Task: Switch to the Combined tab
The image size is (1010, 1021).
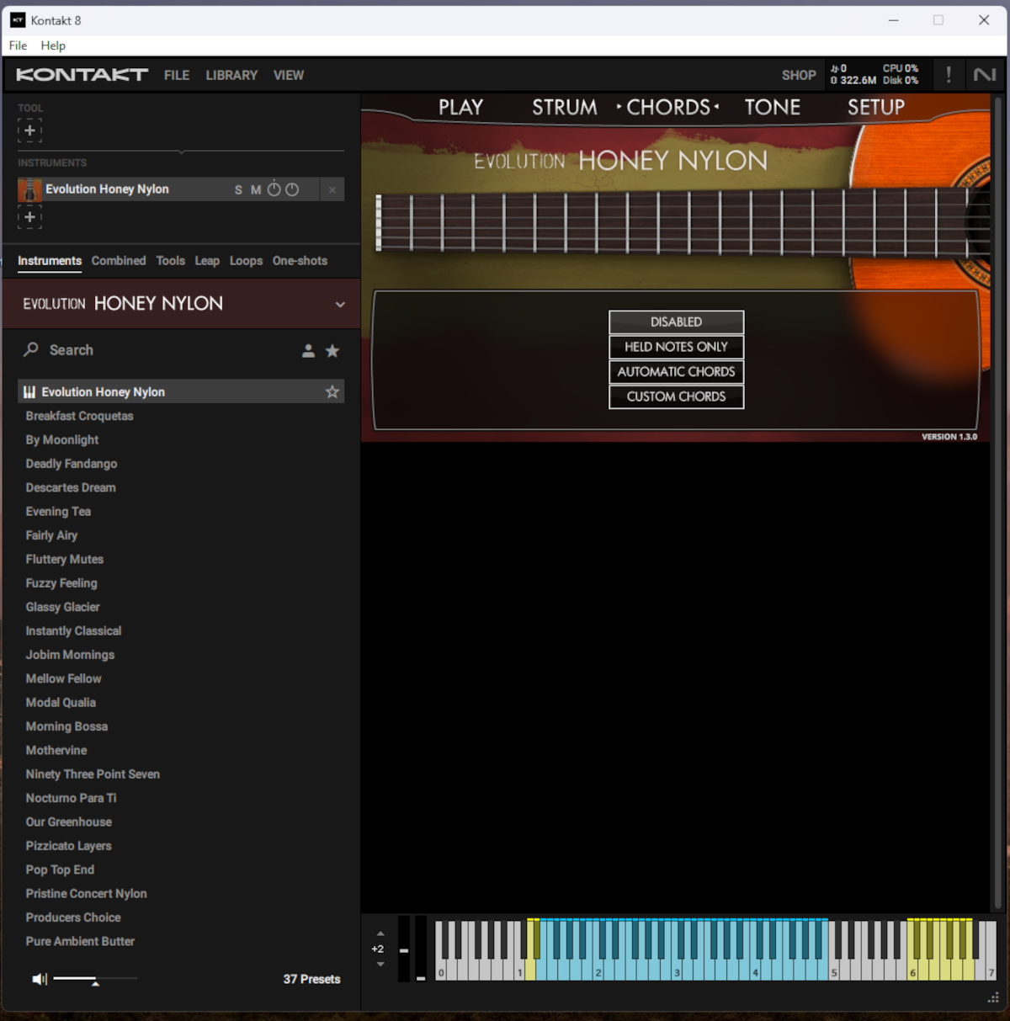Action: [119, 261]
